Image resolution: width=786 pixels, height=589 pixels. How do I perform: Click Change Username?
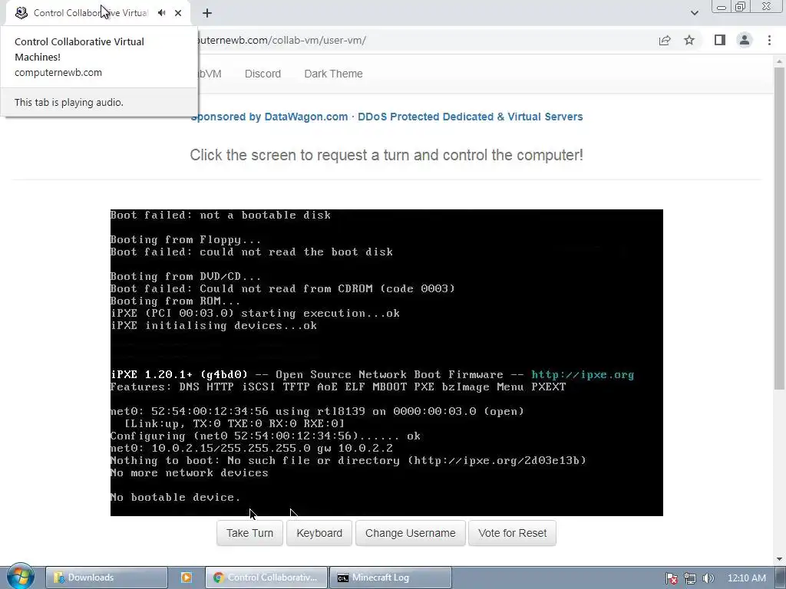pos(411,533)
